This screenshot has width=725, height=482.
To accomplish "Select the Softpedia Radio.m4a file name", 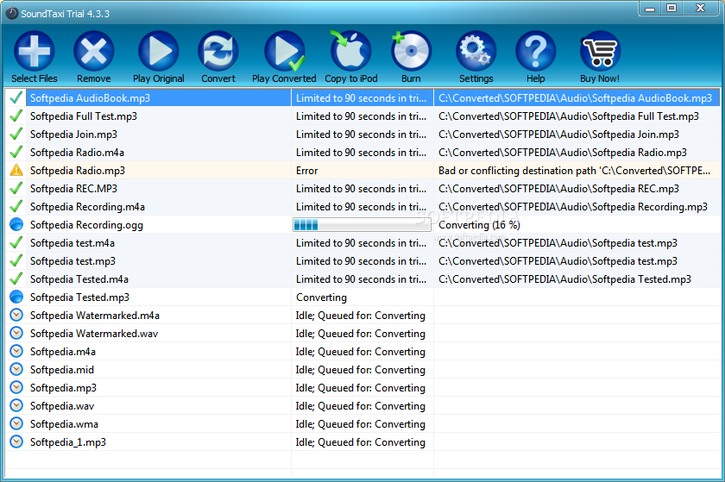I will pos(77,153).
